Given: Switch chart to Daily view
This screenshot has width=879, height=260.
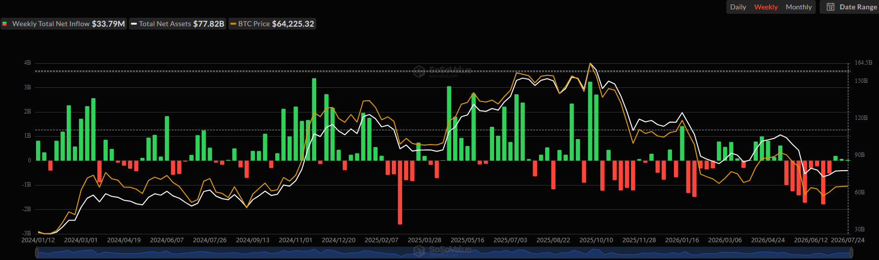Looking at the screenshot, I should pos(738,7).
